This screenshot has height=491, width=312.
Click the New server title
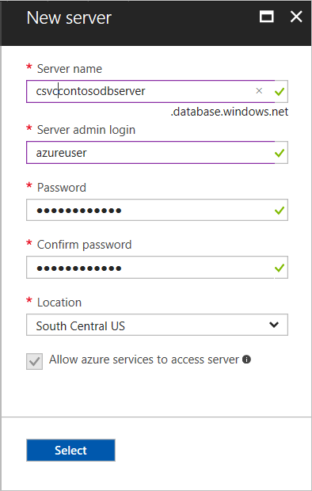point(69,18)
